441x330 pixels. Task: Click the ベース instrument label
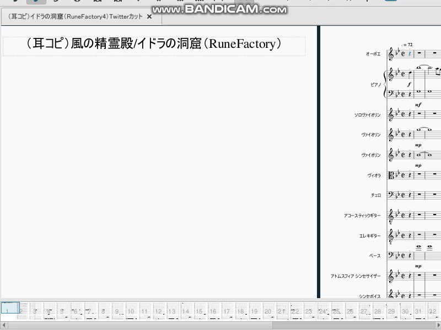(375, 256)
